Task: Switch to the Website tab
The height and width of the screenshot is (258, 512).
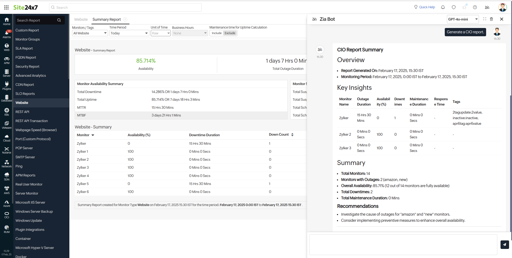Action: point(81,19)
